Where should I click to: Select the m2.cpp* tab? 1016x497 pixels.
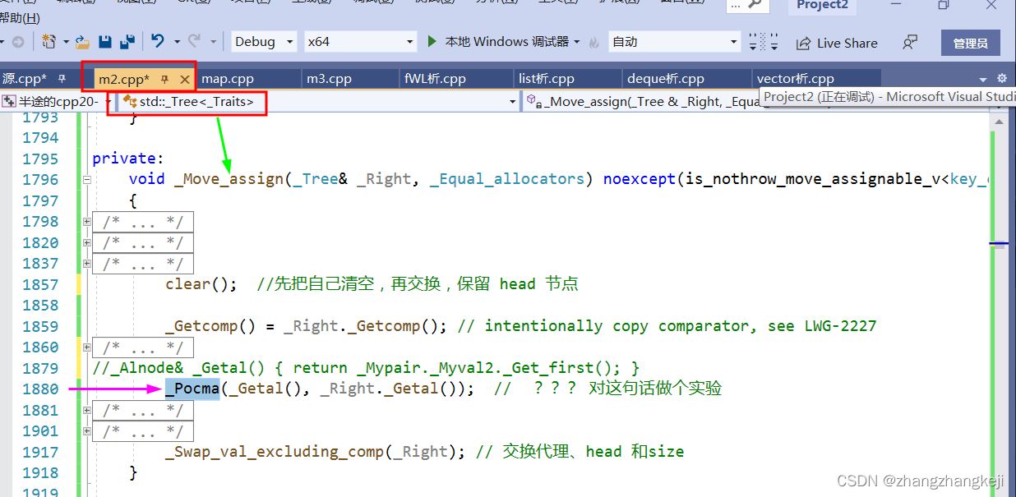(x=124, y=79)
